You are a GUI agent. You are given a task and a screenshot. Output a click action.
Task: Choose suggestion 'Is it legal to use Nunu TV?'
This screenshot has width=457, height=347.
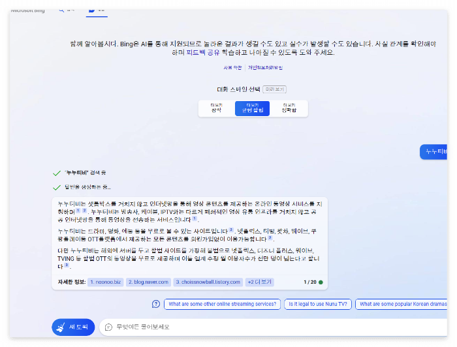(x=318, y=304)
